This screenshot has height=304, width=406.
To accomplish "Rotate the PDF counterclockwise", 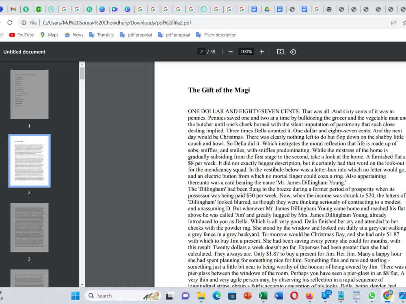I will [x=293, y=52].
